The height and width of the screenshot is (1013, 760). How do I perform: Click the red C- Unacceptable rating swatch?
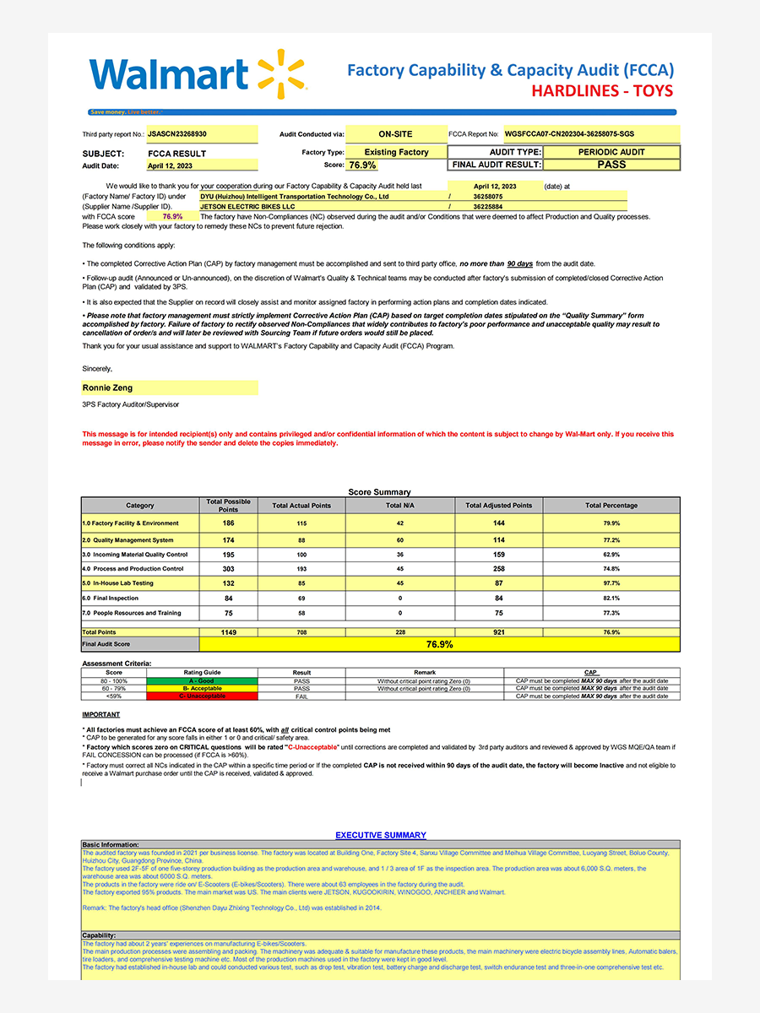tap(201, 696)
